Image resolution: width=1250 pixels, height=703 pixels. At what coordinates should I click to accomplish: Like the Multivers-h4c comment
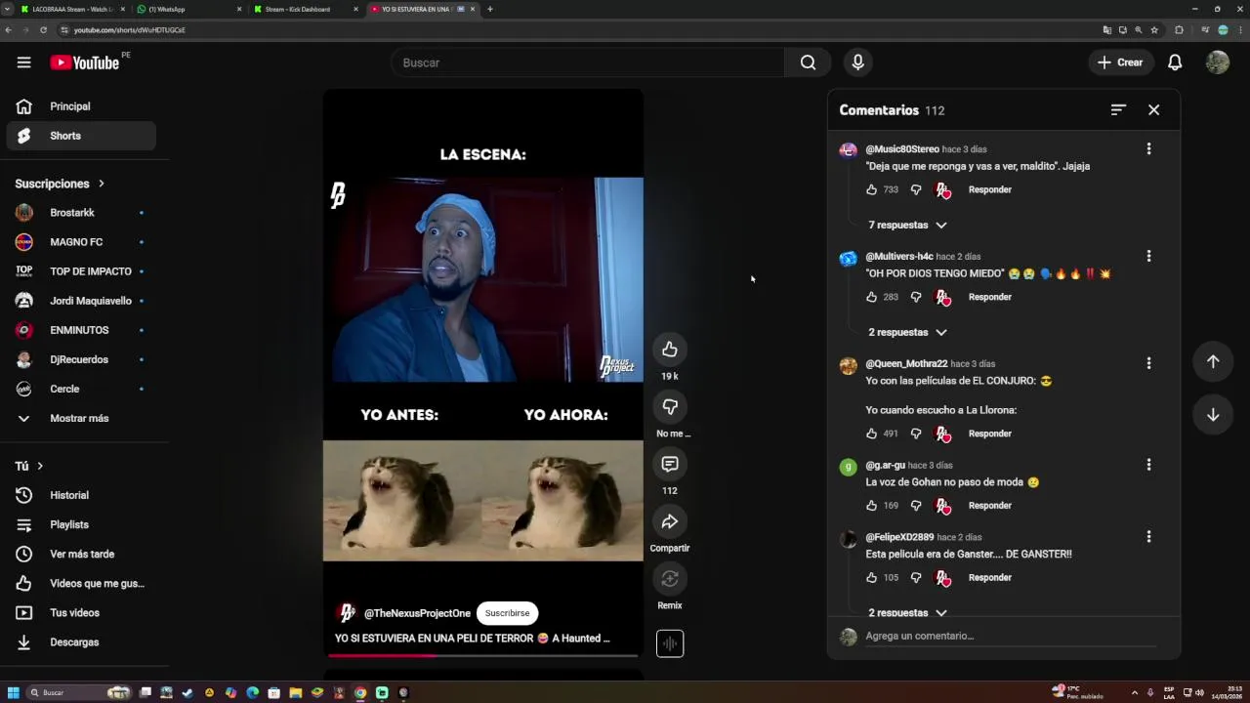pyautogui.click(x=872, y=297)
